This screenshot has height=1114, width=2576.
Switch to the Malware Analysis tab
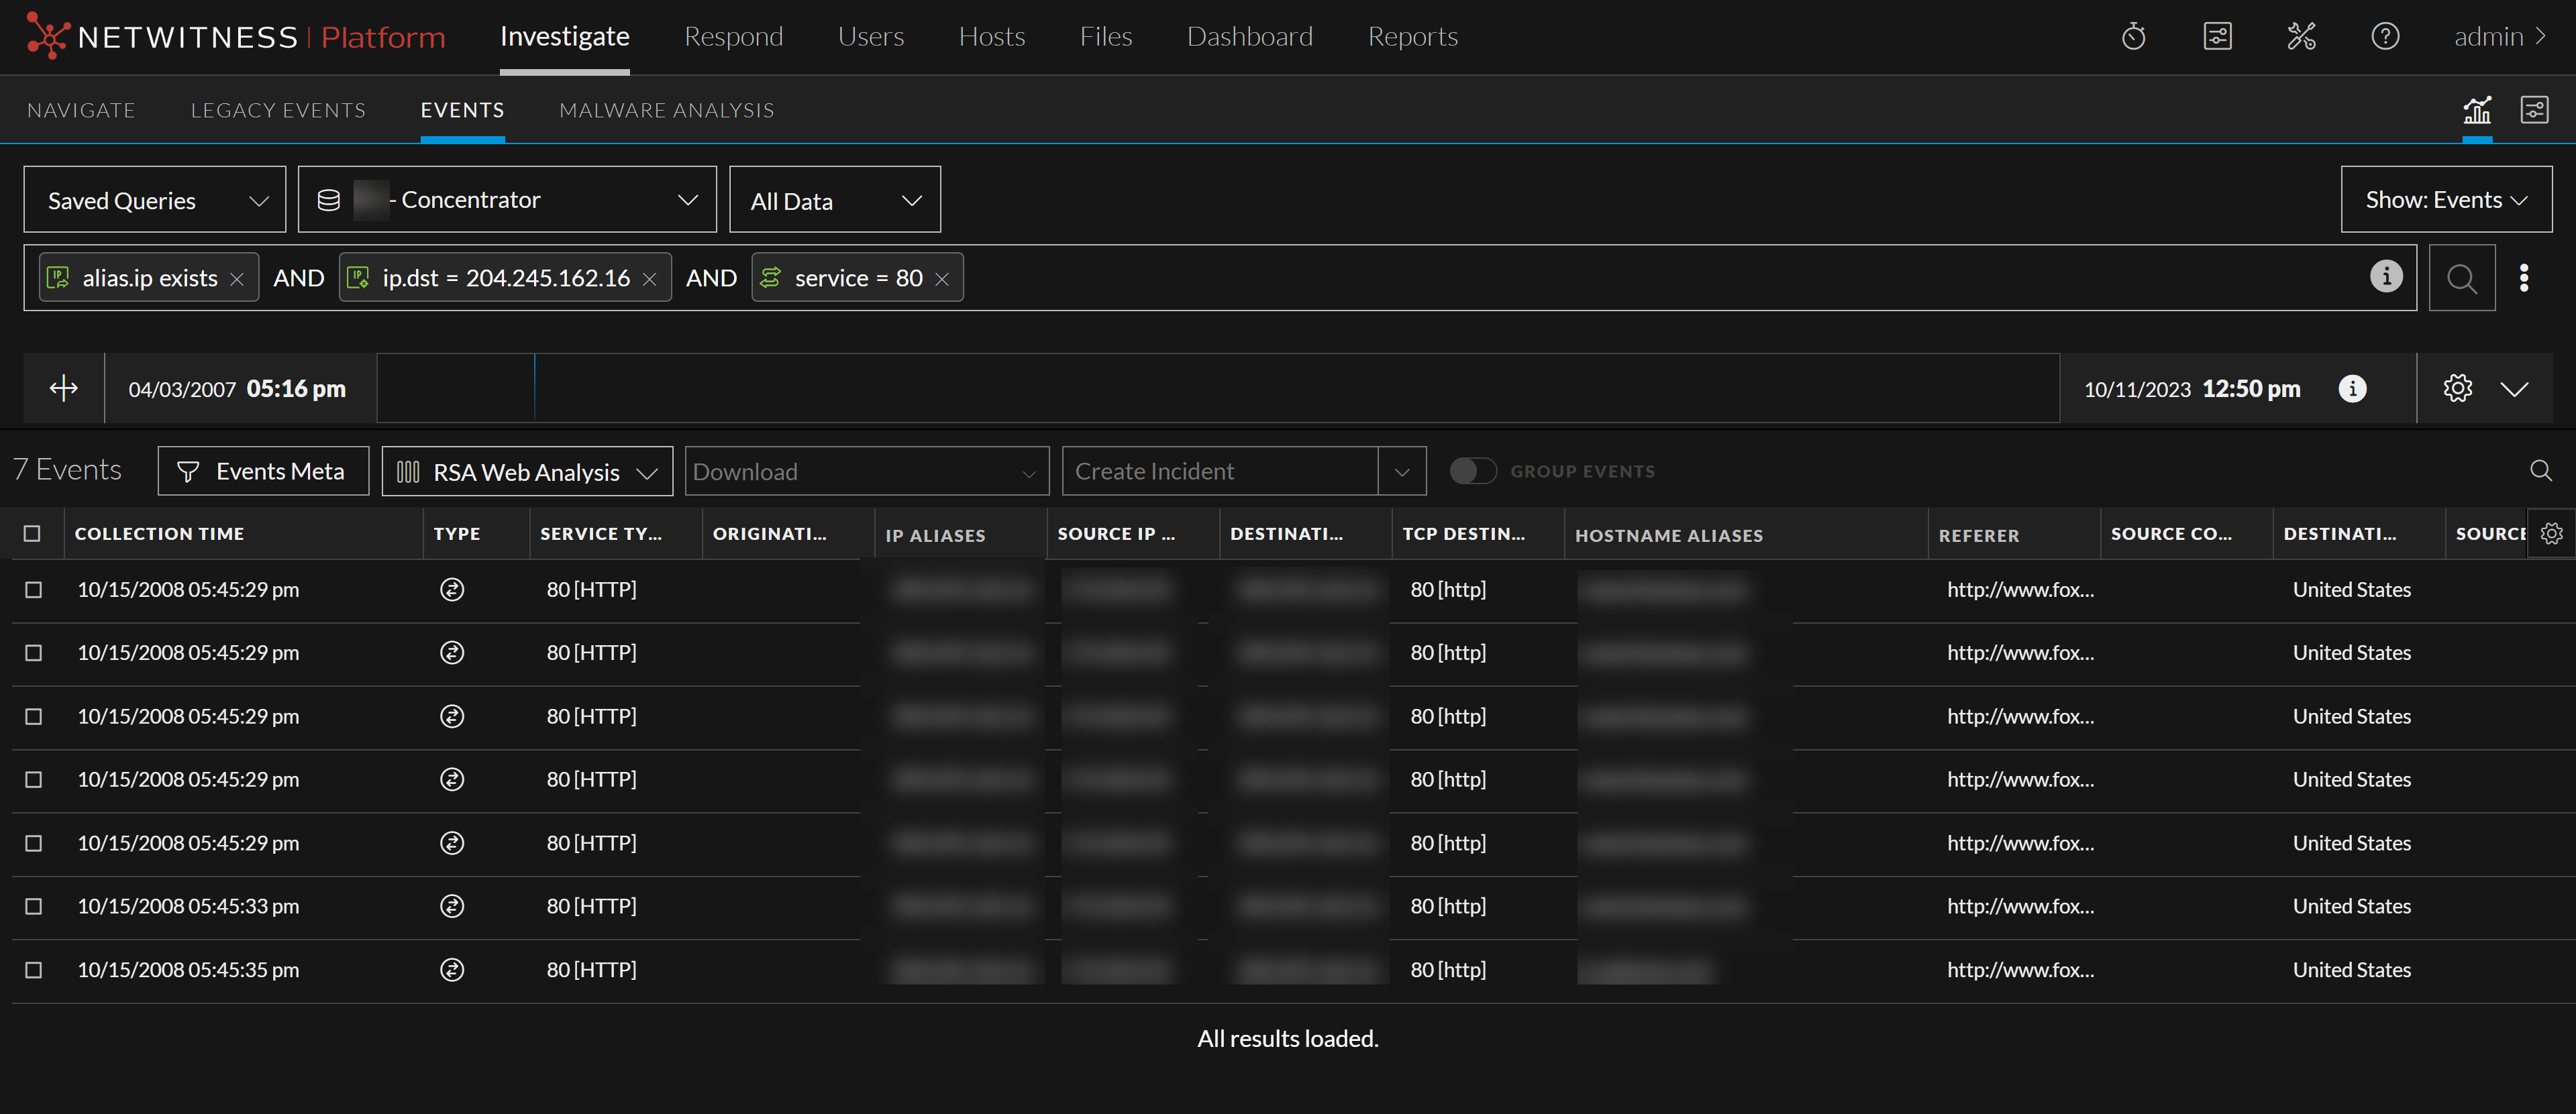[x=666, y=110]
